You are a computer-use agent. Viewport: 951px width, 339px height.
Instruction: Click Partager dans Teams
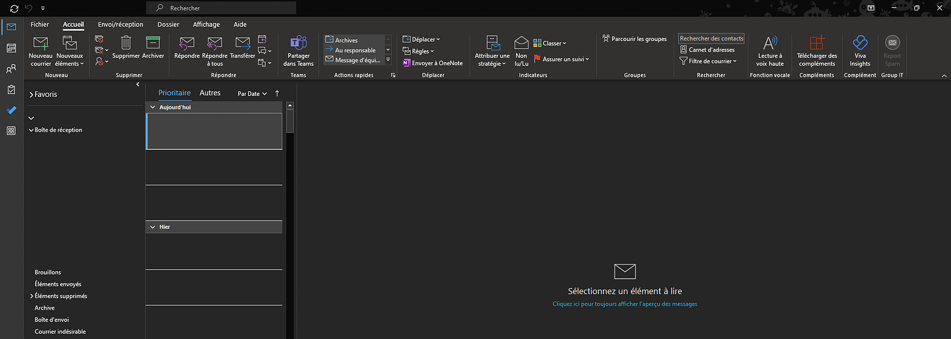coord(298,51)
